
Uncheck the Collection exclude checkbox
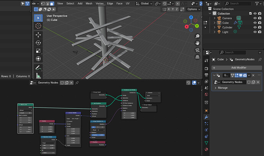point(250,13)
